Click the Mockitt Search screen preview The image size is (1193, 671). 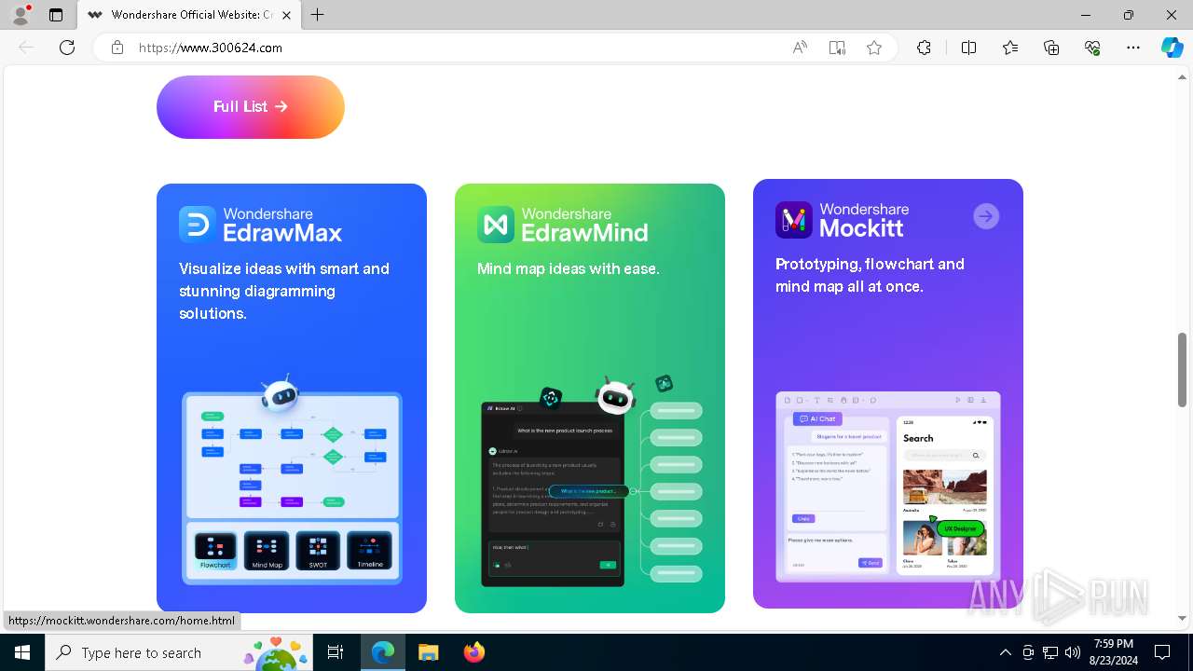[x=944, y=496]
